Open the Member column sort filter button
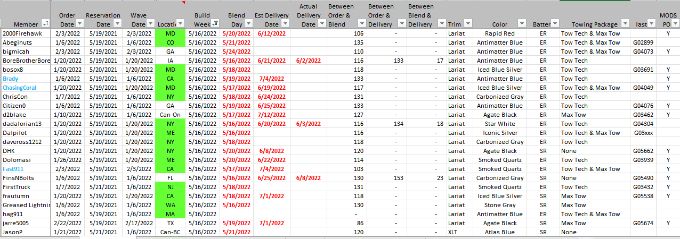 (45, 23)
